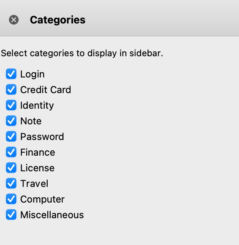Click the Password label text

click(42, 137)
